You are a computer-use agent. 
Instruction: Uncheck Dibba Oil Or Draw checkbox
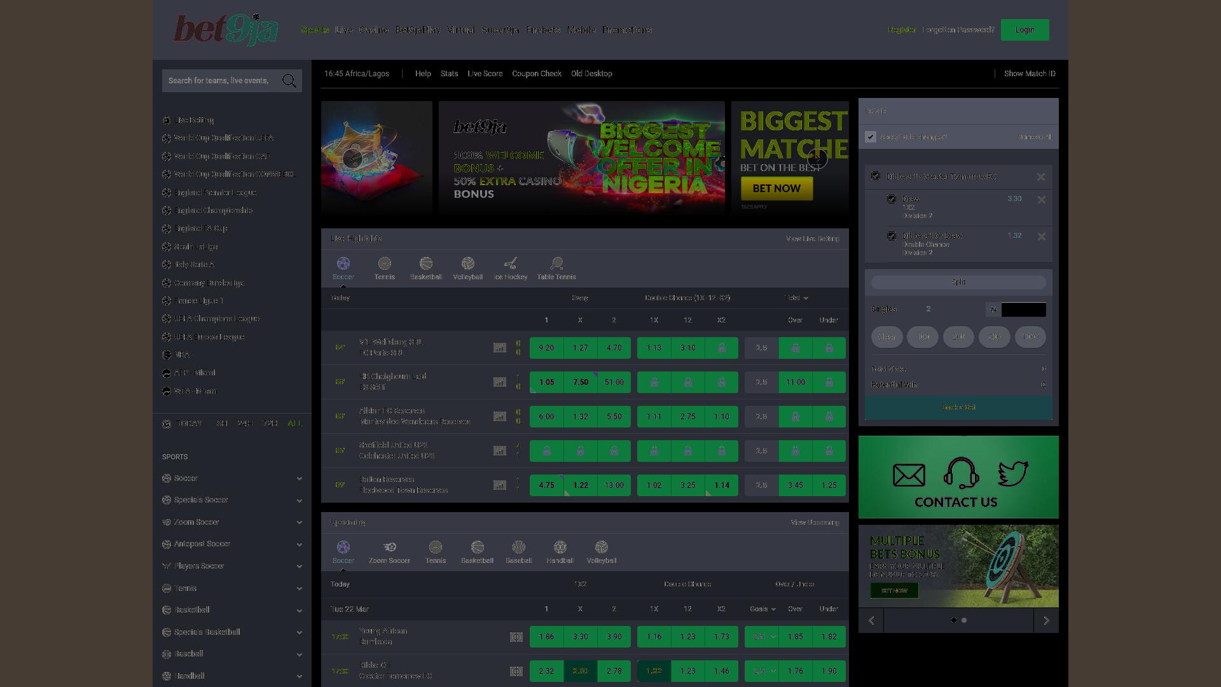click(x=892, y=236)
